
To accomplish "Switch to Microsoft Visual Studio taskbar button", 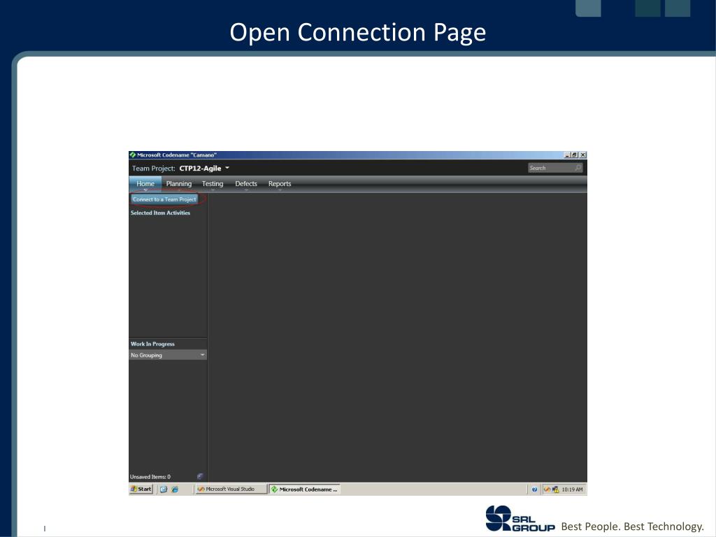I will tap(231, 489).
